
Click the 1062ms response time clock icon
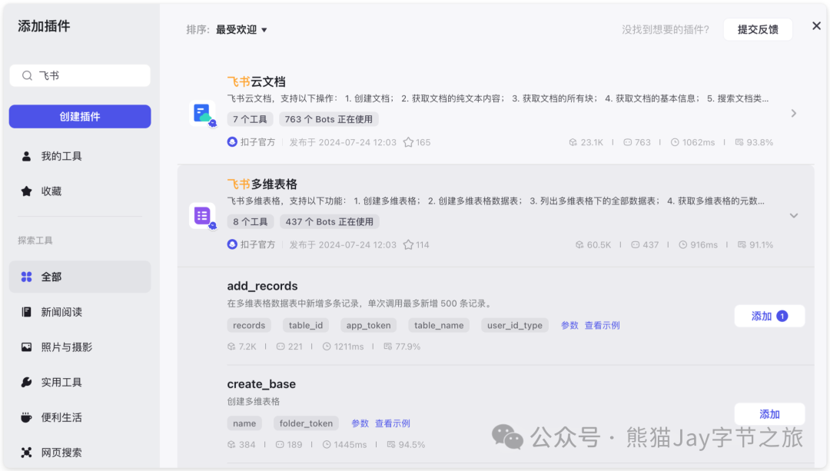(675, 142)
